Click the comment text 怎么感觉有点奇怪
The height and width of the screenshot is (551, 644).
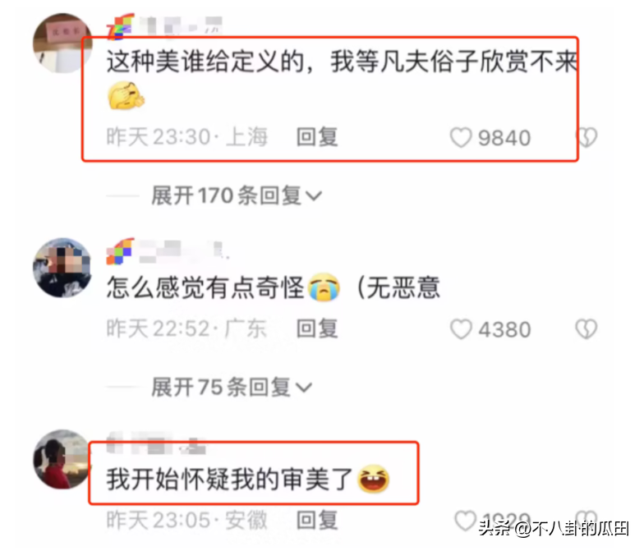click(205, 287)
